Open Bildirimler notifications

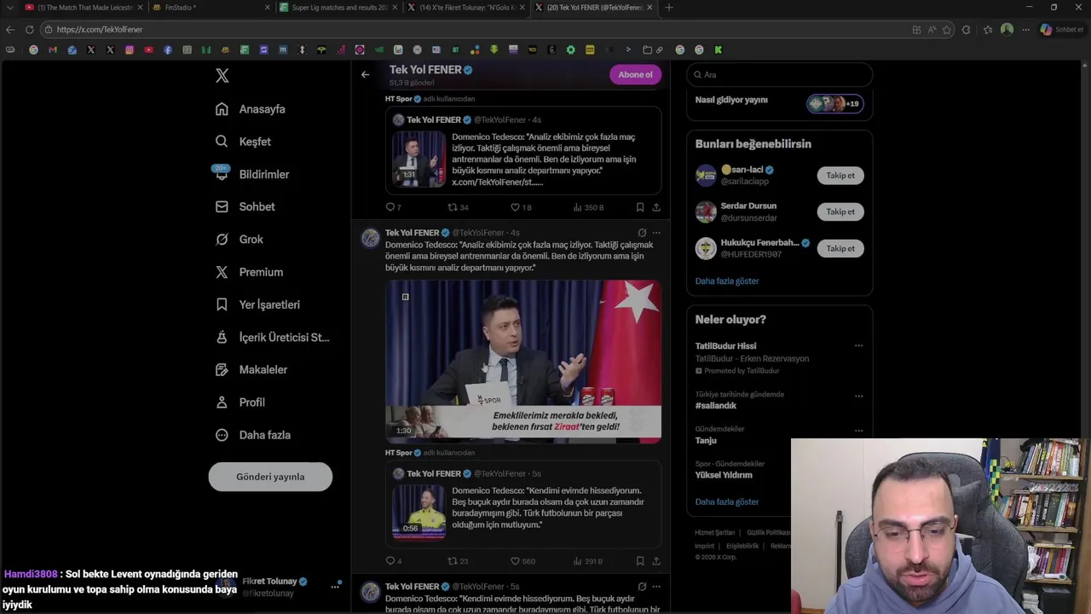click(252, 174)
